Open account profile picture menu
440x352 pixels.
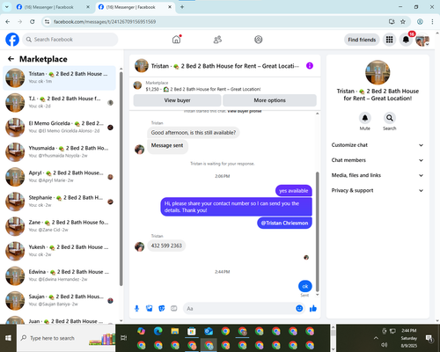[x=422, y=40]
